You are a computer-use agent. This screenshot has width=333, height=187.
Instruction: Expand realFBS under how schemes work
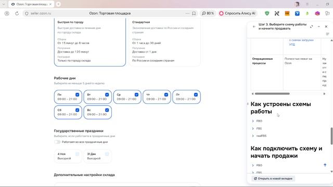(x=259, y=136)
